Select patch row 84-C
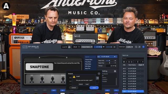This screenshot has height=94, width=168. (x=133, y=84)
